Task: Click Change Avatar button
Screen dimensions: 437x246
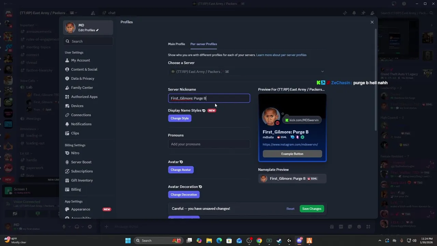Action: click(181, 170)
